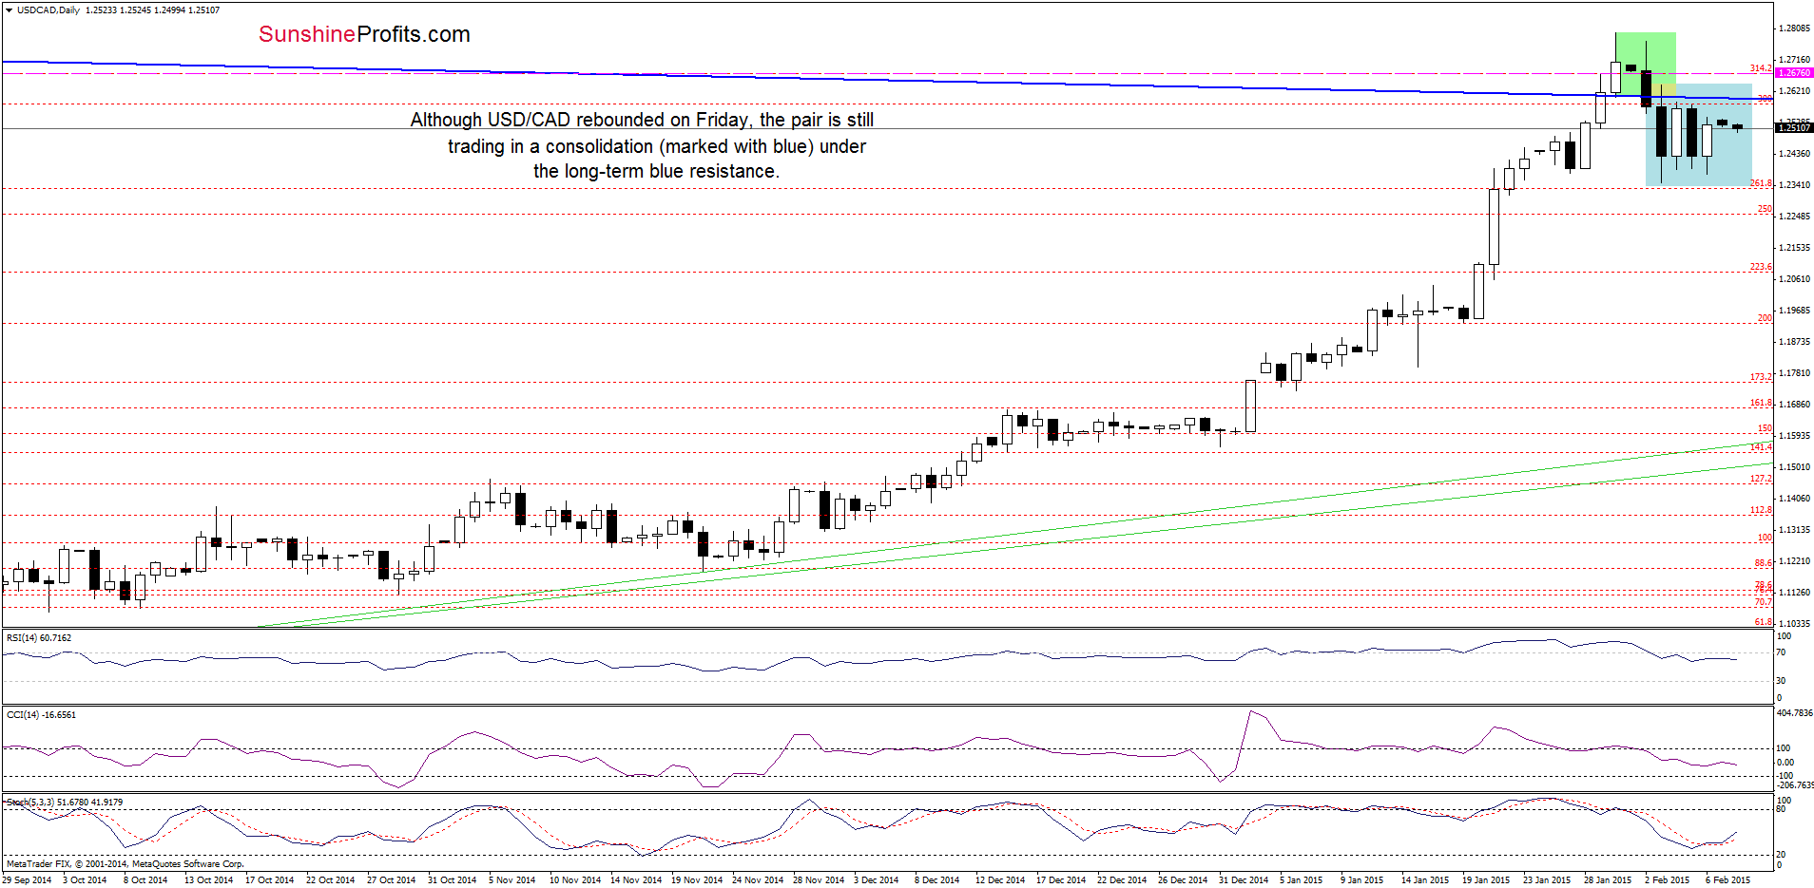
Task: Click the 61.8 Fibonacci level label
Action: (x=1763, y=622)
